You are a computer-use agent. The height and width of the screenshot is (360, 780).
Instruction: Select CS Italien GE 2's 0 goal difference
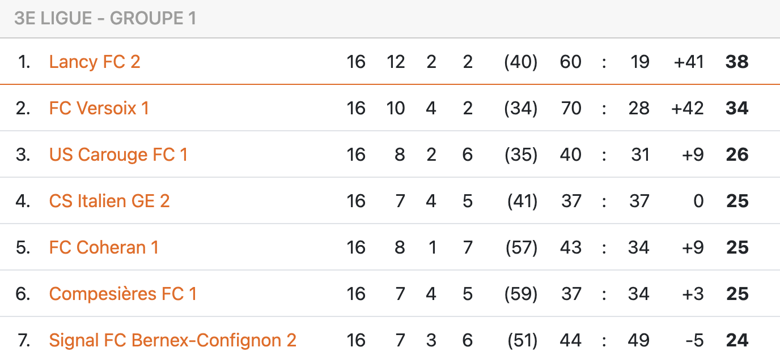698,201
